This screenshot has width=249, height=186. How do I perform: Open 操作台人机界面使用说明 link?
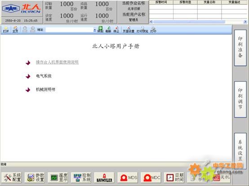[x=57, y=62]
